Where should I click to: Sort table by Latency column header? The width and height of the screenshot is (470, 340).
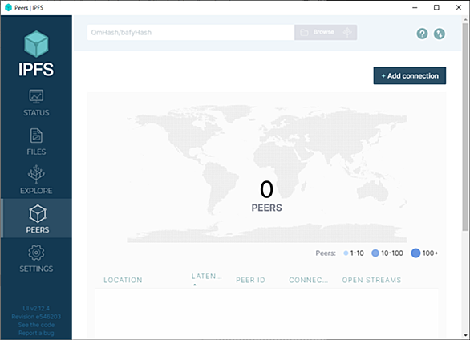[x=206, y=277]
